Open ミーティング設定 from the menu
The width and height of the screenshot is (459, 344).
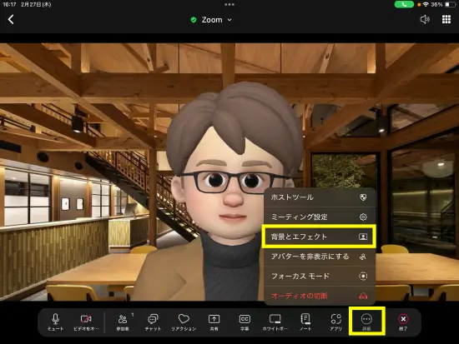tap(320, 217)
